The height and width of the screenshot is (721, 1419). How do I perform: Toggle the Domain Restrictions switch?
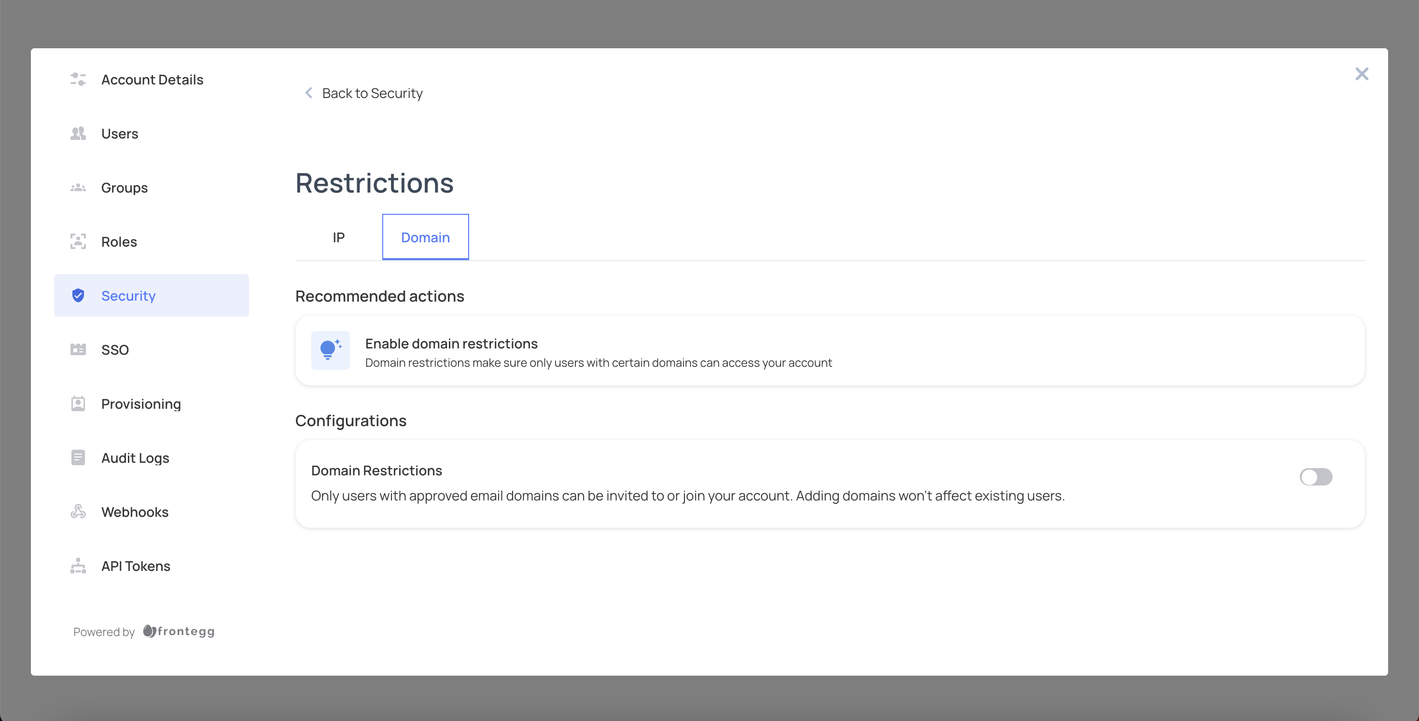1315,476
